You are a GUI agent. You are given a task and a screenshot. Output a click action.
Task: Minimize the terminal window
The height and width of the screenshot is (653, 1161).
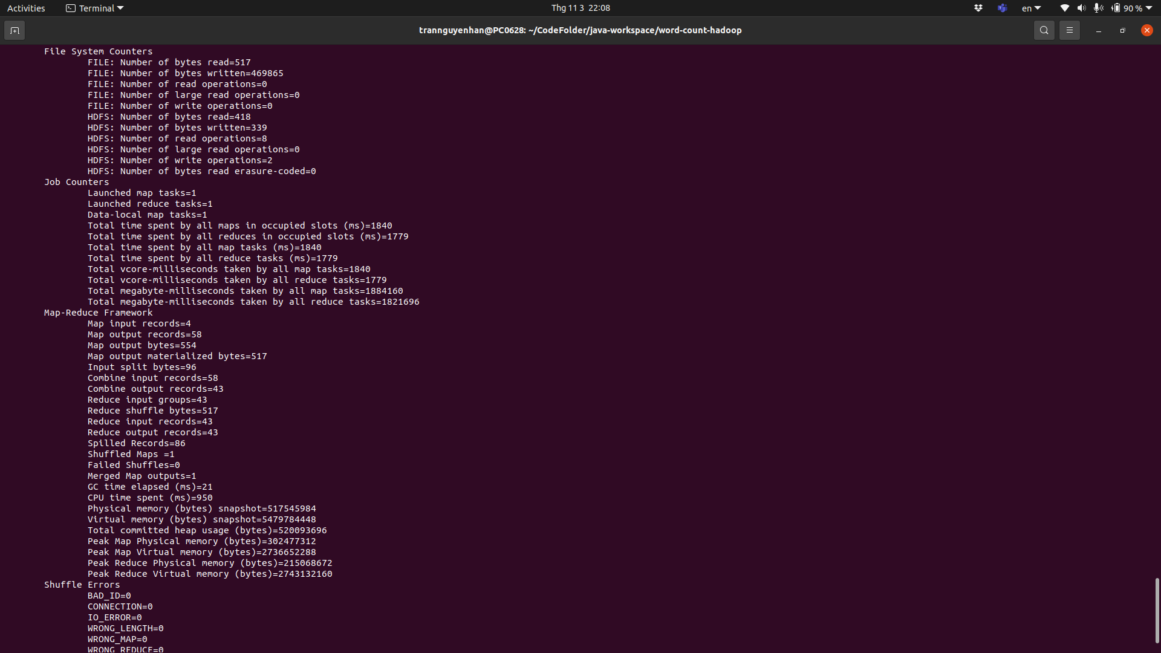(1098, 30)
